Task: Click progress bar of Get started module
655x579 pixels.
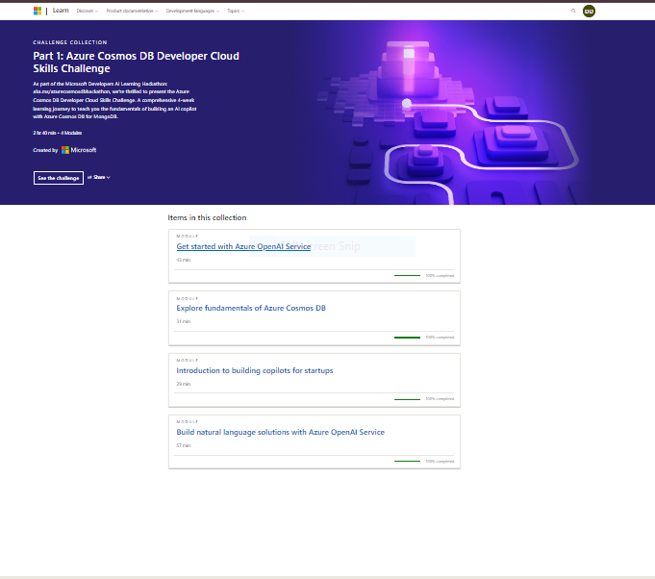Action: tap(407, 276)
